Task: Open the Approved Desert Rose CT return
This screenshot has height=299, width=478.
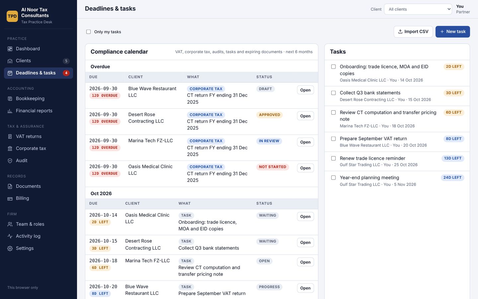Action: pos(305,116)
